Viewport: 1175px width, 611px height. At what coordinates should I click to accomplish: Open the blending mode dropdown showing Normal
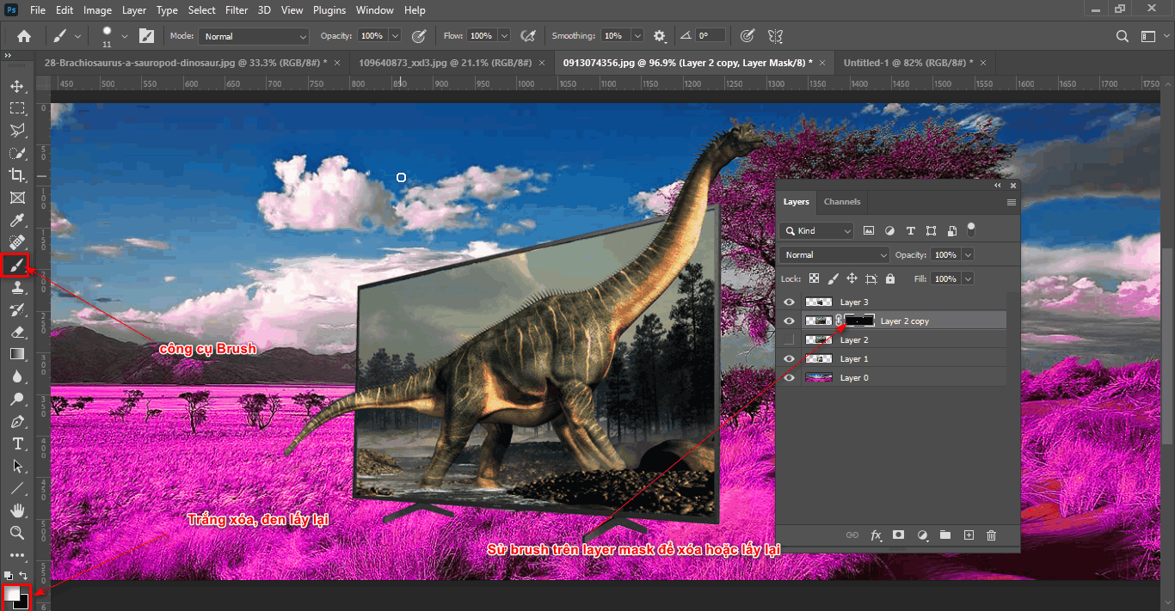pyautogui.click(x=833, y=254)
